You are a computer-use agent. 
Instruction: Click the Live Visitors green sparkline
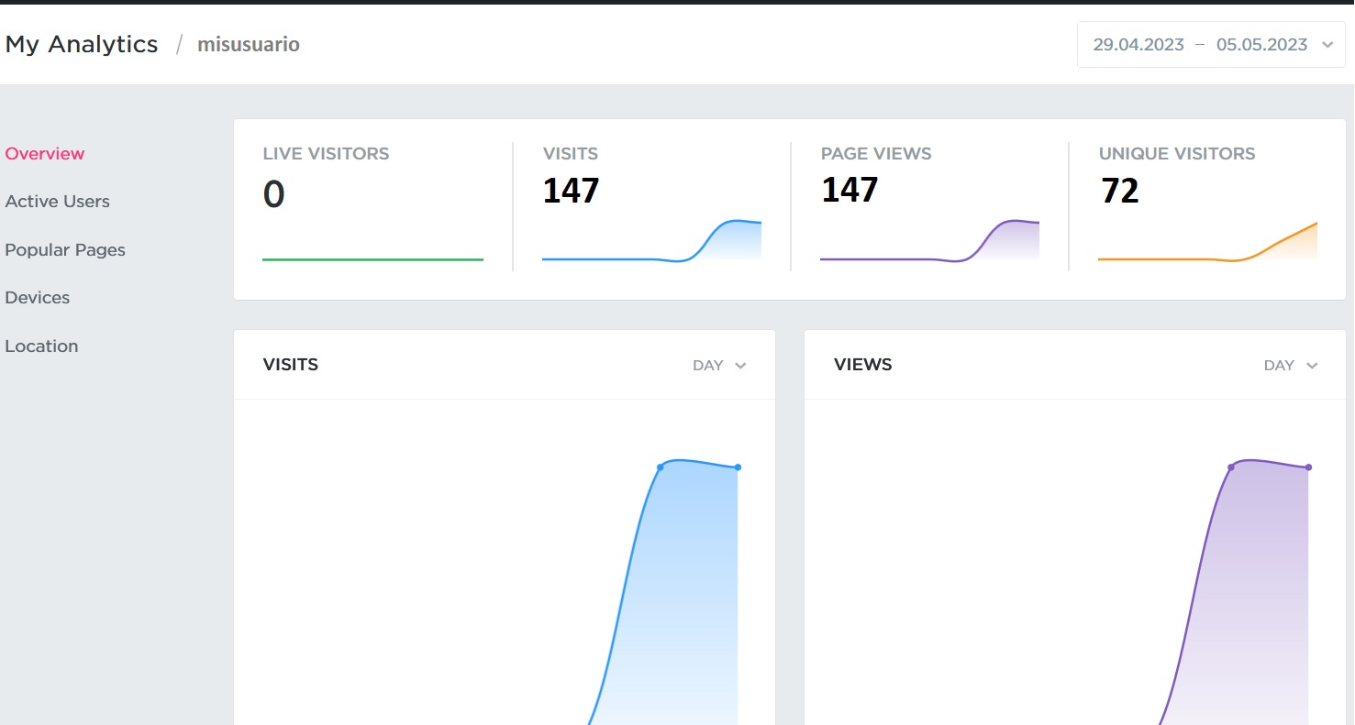pos(372,259)
